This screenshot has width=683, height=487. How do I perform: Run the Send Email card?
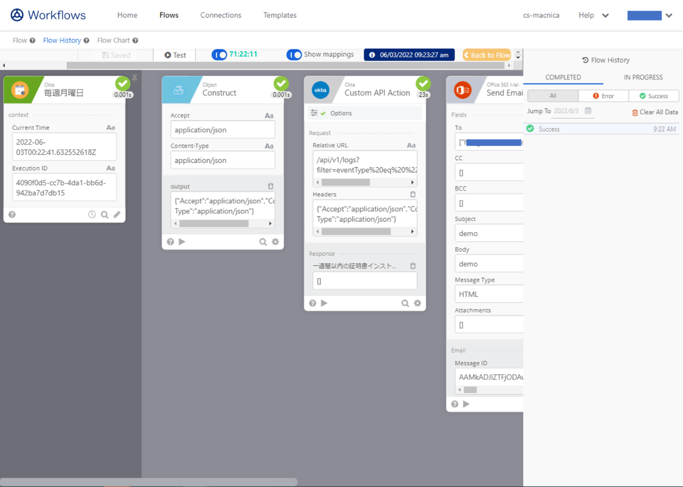pos(466,404)
